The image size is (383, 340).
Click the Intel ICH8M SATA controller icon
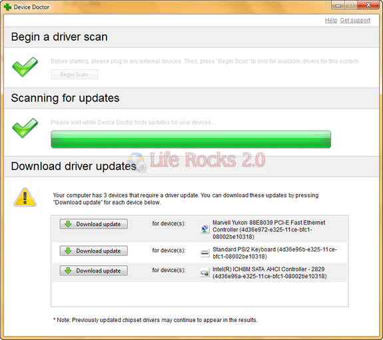[204, 273]
